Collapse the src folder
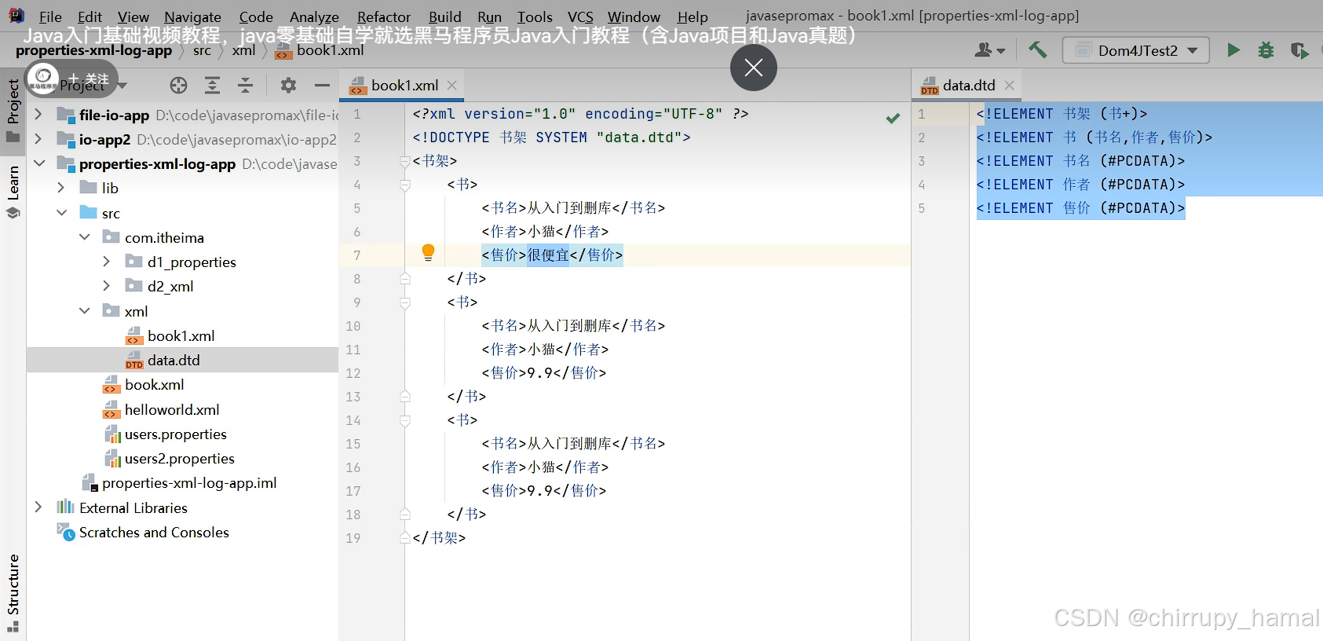This screenshot has width=1323, height=641. coord(61,213)
